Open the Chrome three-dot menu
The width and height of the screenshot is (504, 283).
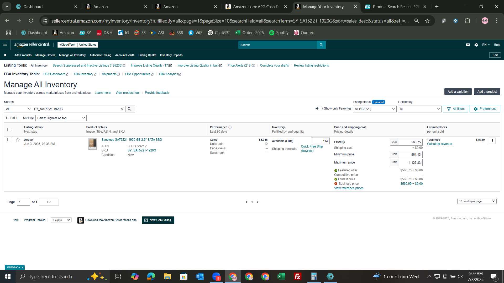[x=497, y=21]
